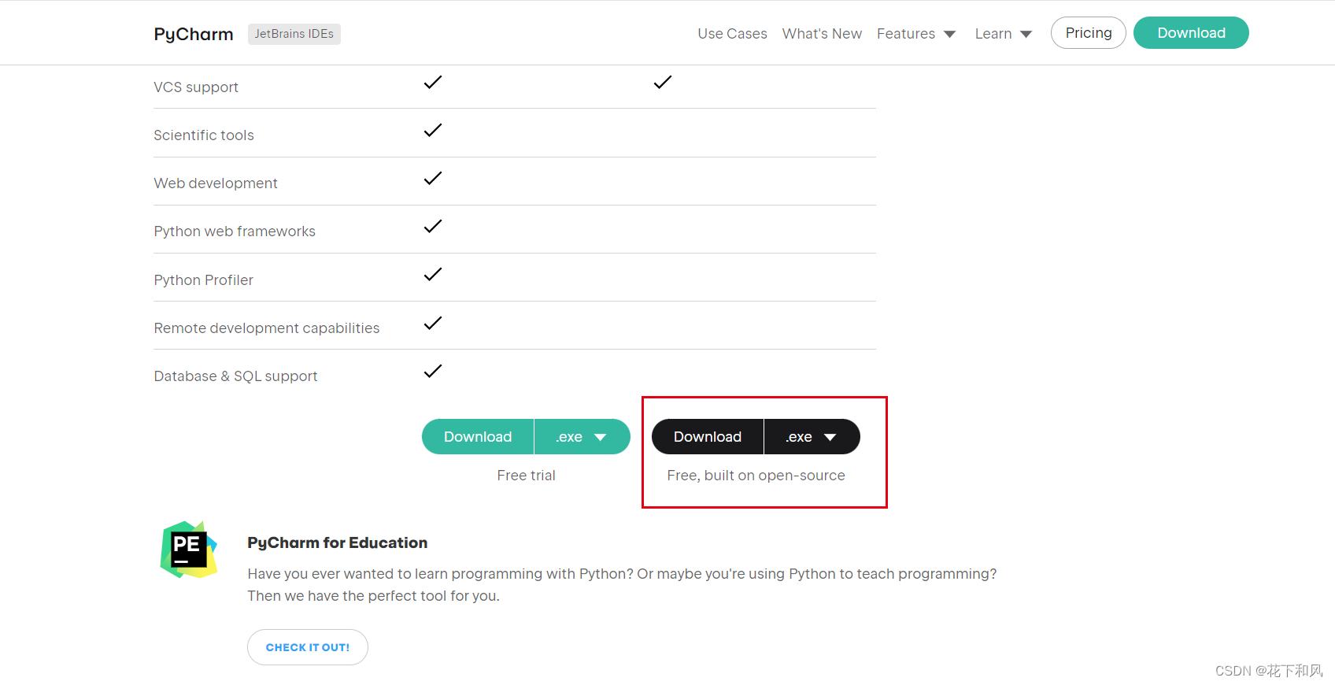Viewport: 1335px width, 685px height.
Task: Open Community .exe installer type dropdown
Action: [812, 437]
